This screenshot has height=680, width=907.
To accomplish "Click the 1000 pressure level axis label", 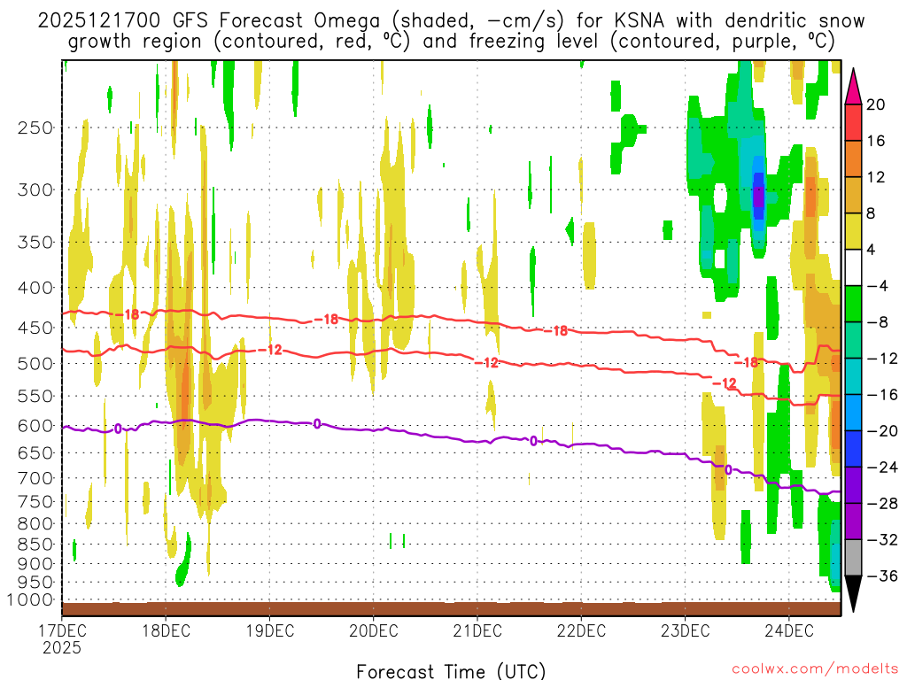I will (33, 599).
